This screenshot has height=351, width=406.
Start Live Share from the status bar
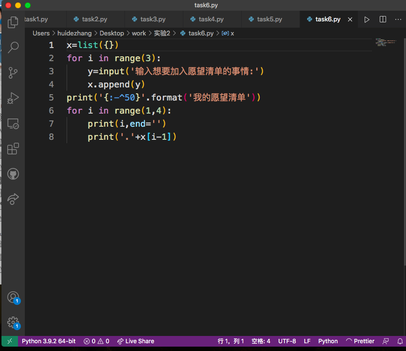coord(136,341)
